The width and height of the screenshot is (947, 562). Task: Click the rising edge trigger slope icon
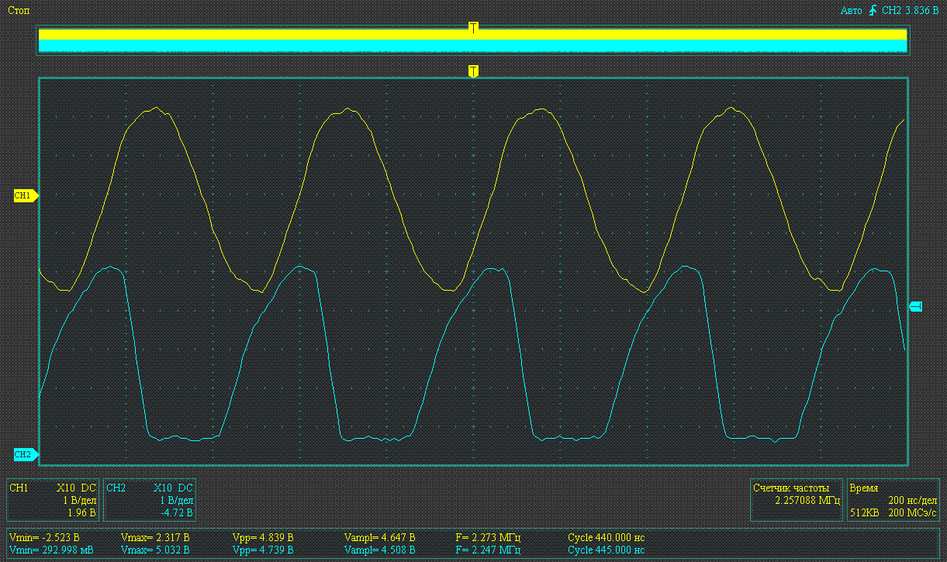click(x=873, y=10)
